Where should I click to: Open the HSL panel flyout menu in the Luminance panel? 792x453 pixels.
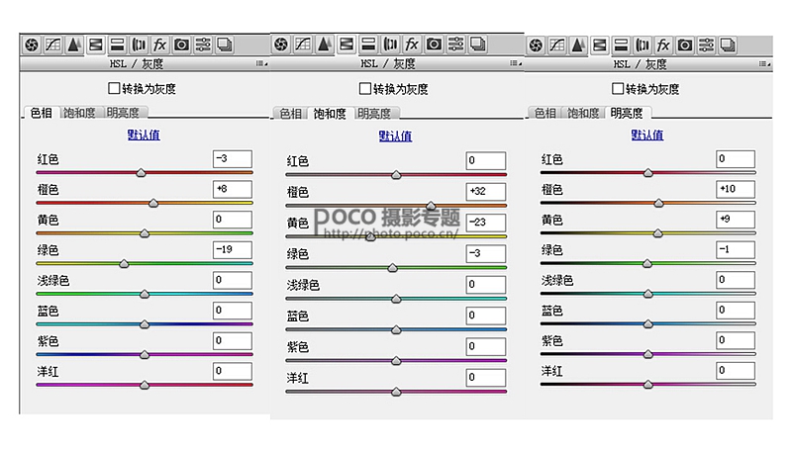click(x=764, y=64)
